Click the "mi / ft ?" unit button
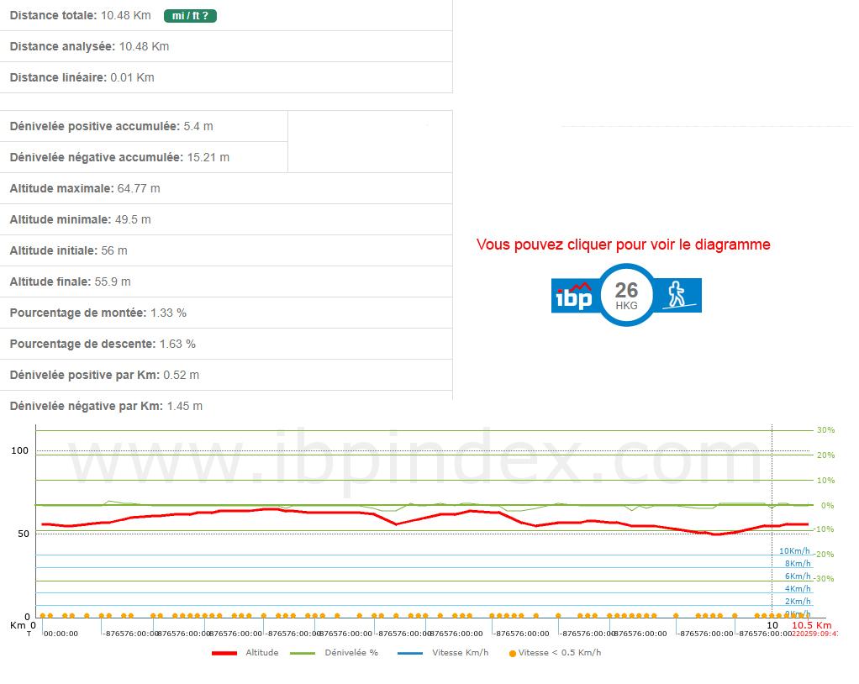The image size is (859, 684). click(x=189, y=16)
